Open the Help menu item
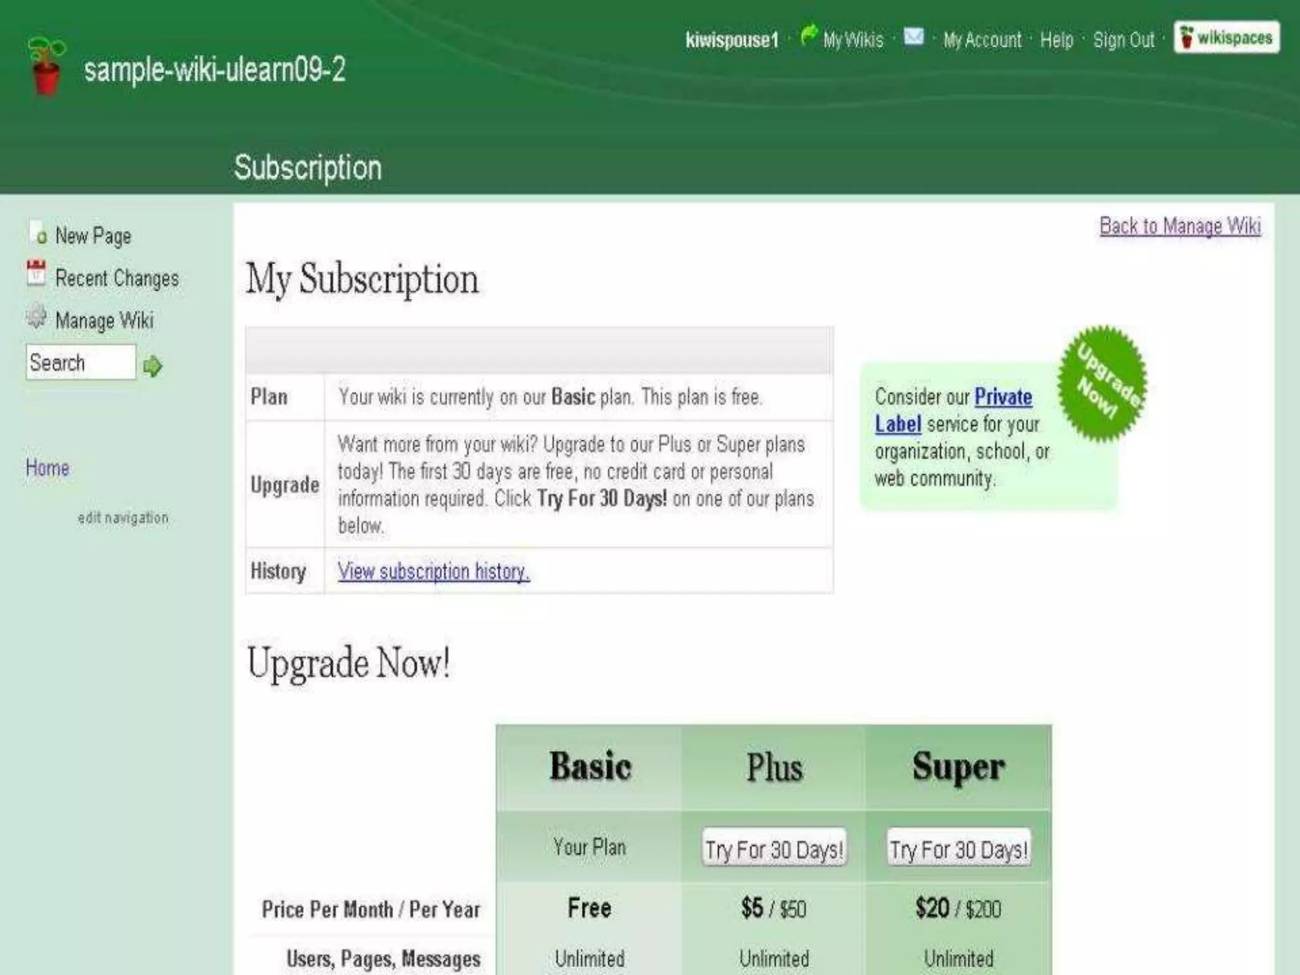The width and height of the screenshot is (1300, 975). click(1056, 41)
